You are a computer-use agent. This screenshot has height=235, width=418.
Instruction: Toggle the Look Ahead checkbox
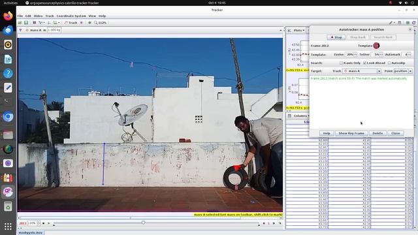tap(364, 63)
